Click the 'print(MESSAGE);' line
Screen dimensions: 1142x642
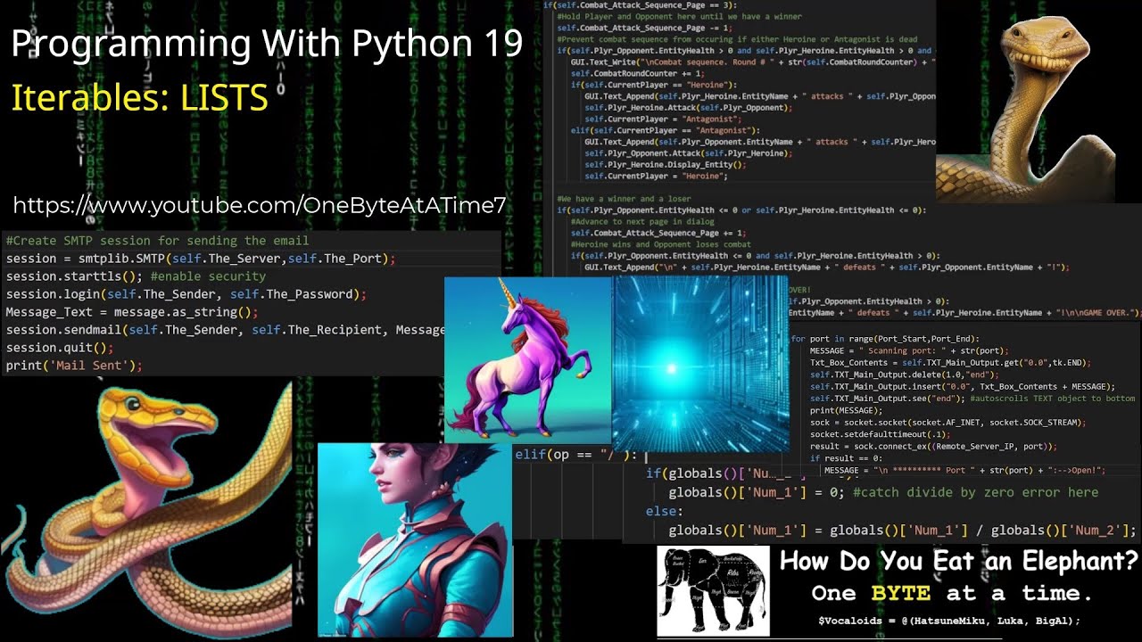pyautogui.click(x=846, y=410)
